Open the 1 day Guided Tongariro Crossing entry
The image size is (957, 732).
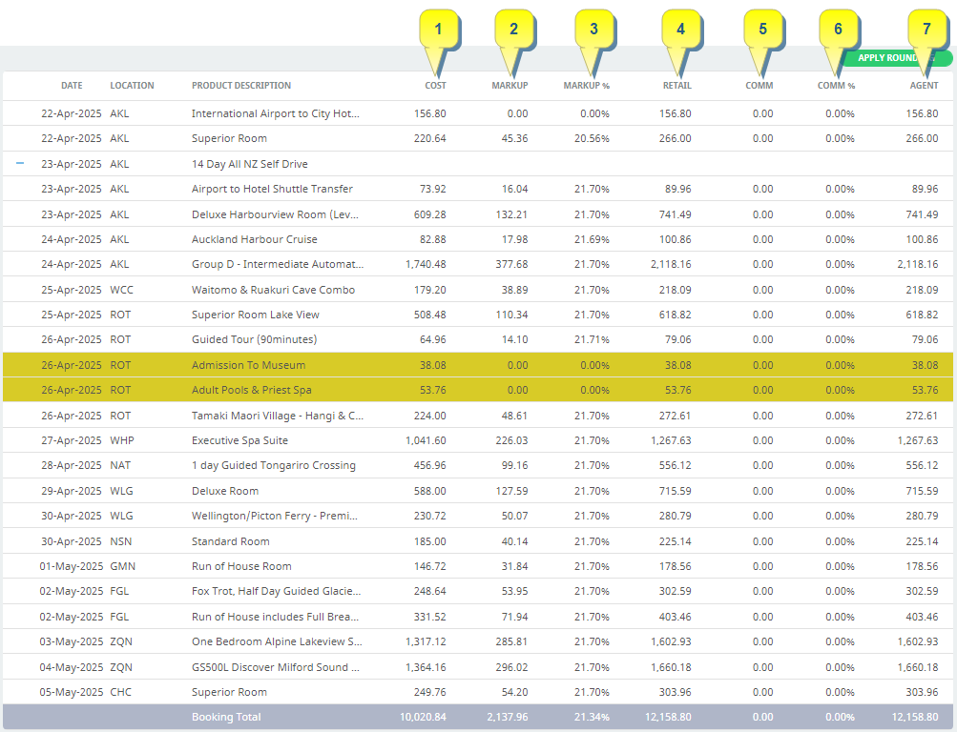click(x=273, y=465)
